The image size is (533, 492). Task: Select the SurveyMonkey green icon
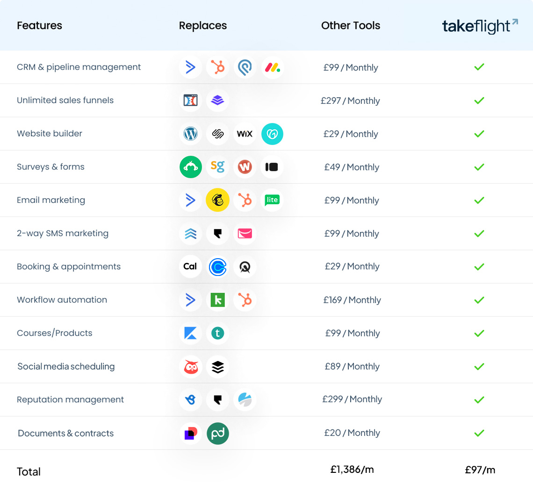pyautogui.click(x=190, y=167)
